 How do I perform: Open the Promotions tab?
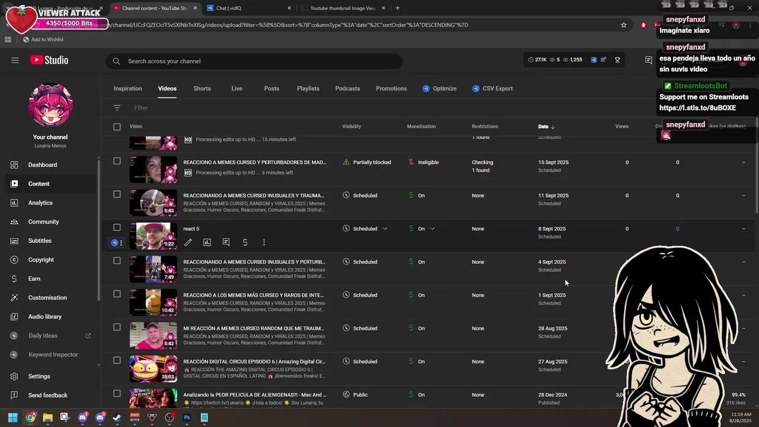click(391, 88)
